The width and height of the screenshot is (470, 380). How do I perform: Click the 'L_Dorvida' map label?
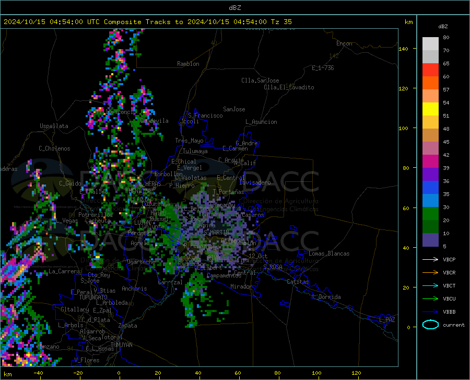pyautogui.click(x=326, y=297)
